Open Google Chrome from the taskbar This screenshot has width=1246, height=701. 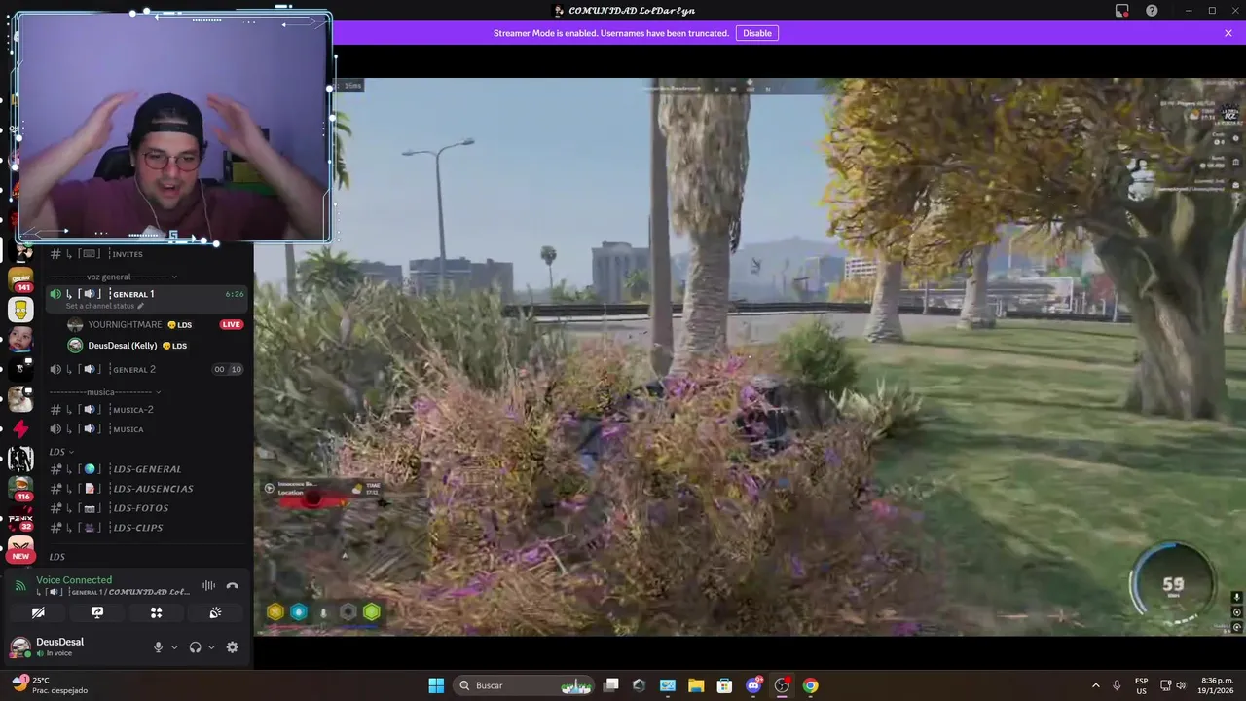pyautogui.click(x=810, y=685)
